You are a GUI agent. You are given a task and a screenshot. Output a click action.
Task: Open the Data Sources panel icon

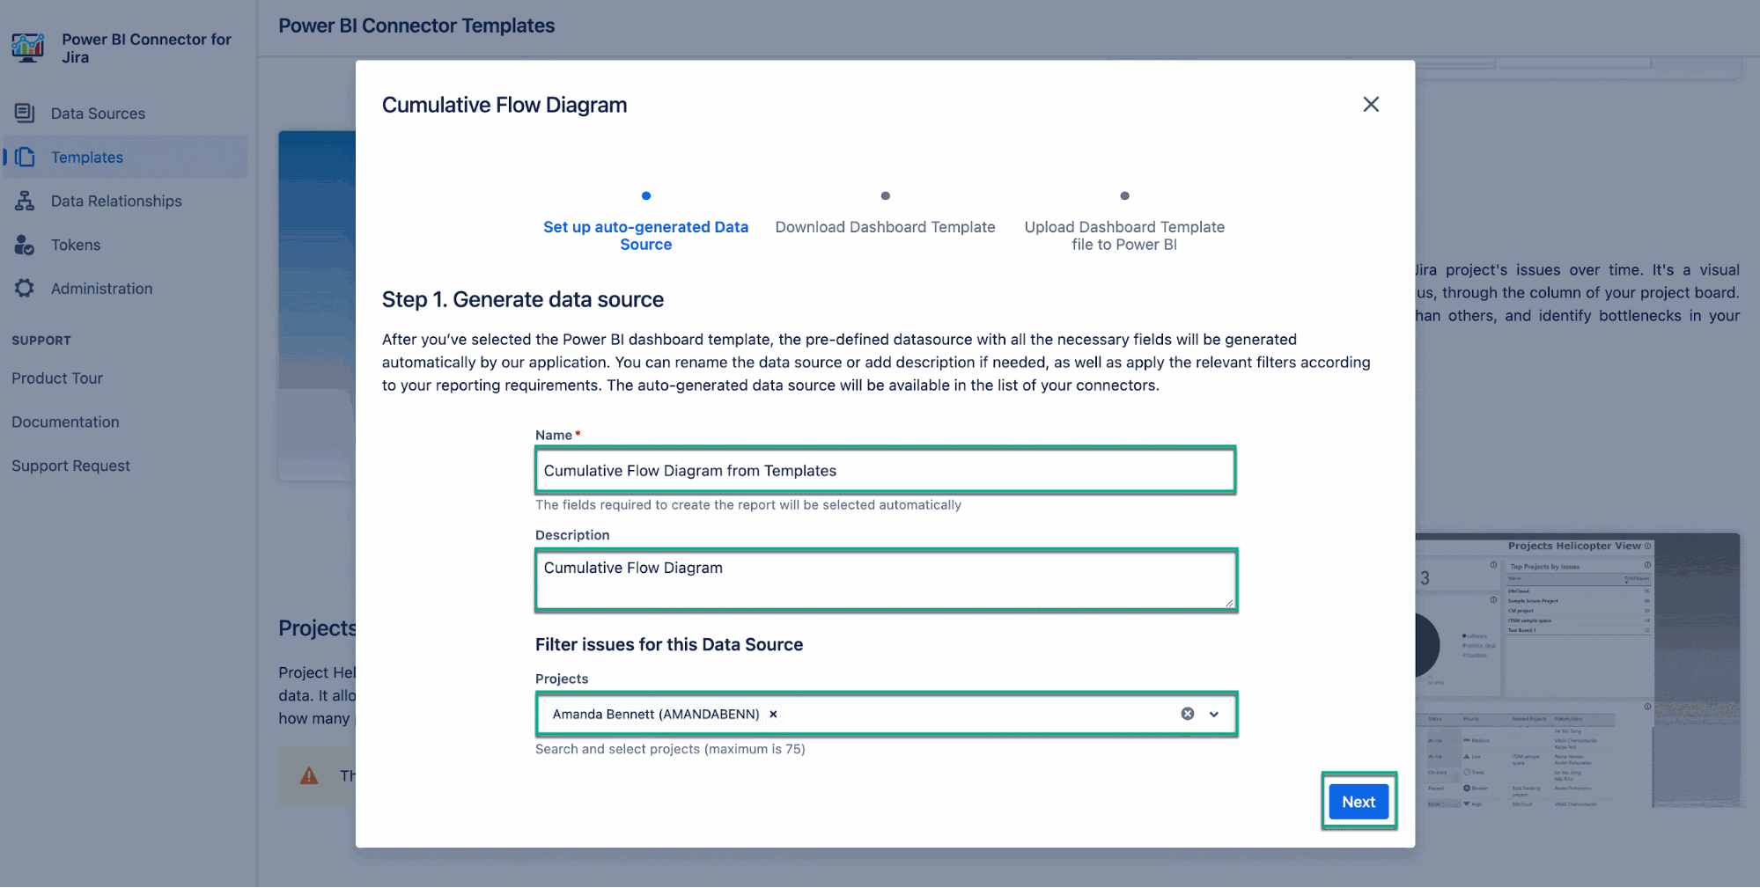[x=24, y=113]
